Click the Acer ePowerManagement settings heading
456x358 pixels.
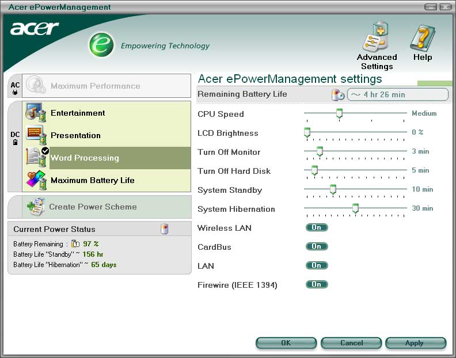[290, 79]
